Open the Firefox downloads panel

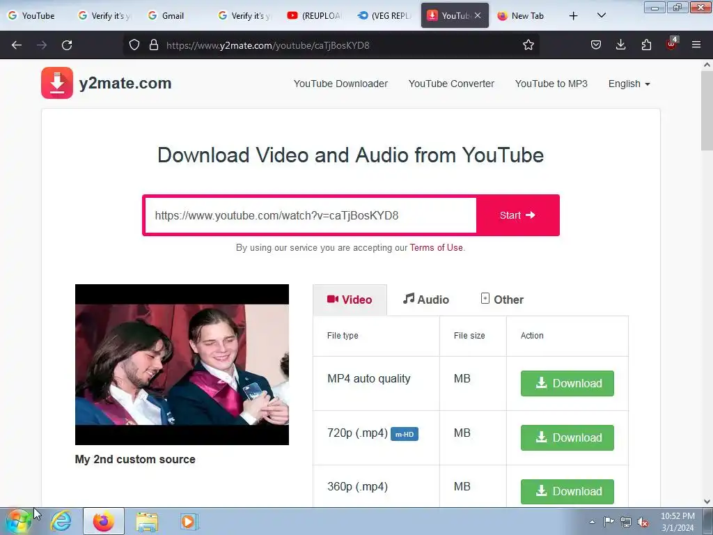pos(620,45)
